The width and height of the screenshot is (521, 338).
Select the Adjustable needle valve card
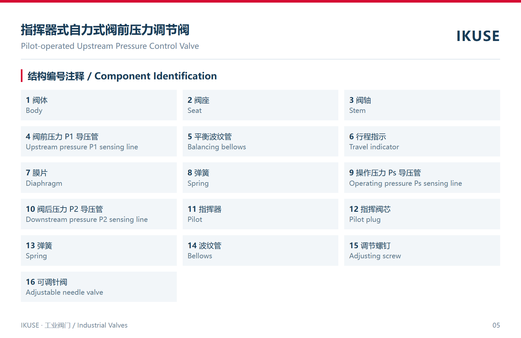click(x=99, y=287)
